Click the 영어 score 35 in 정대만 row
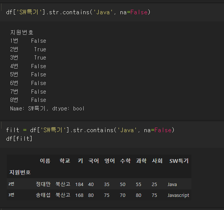The image size is (224, 210). pos(107,184)
